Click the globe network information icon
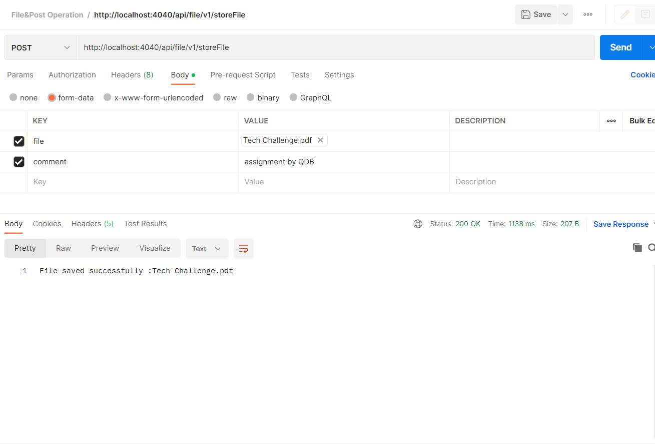 418,224
